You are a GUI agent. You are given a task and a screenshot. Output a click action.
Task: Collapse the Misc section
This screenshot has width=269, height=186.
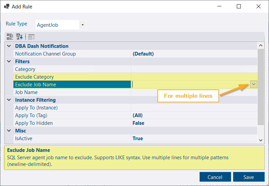click(9, 131)
